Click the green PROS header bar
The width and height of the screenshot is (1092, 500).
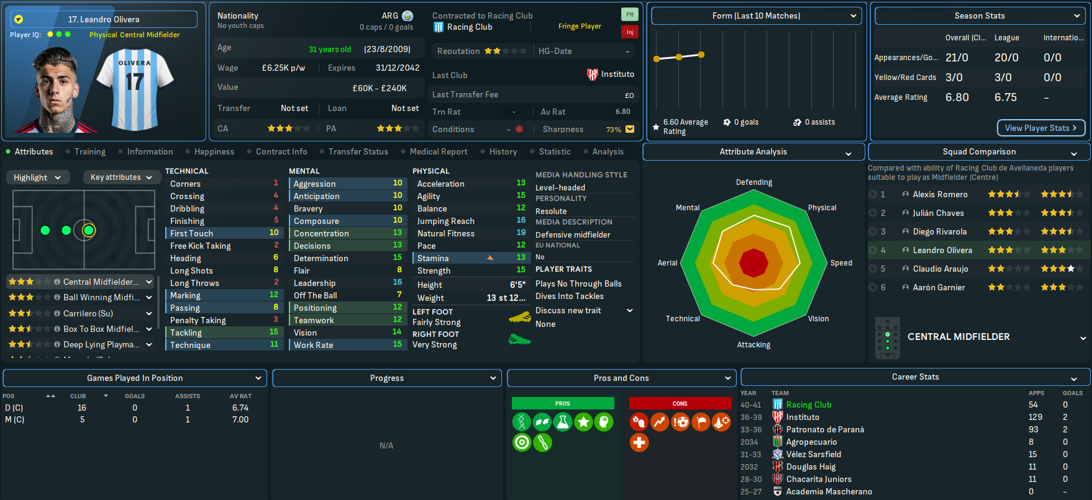[563, 404]
